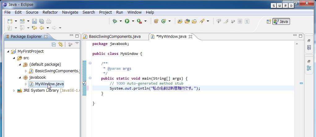Screen dimensions: 316x137
Task: Switch to the BasicSwingComponents.java tab
Action: pos(114,37)
